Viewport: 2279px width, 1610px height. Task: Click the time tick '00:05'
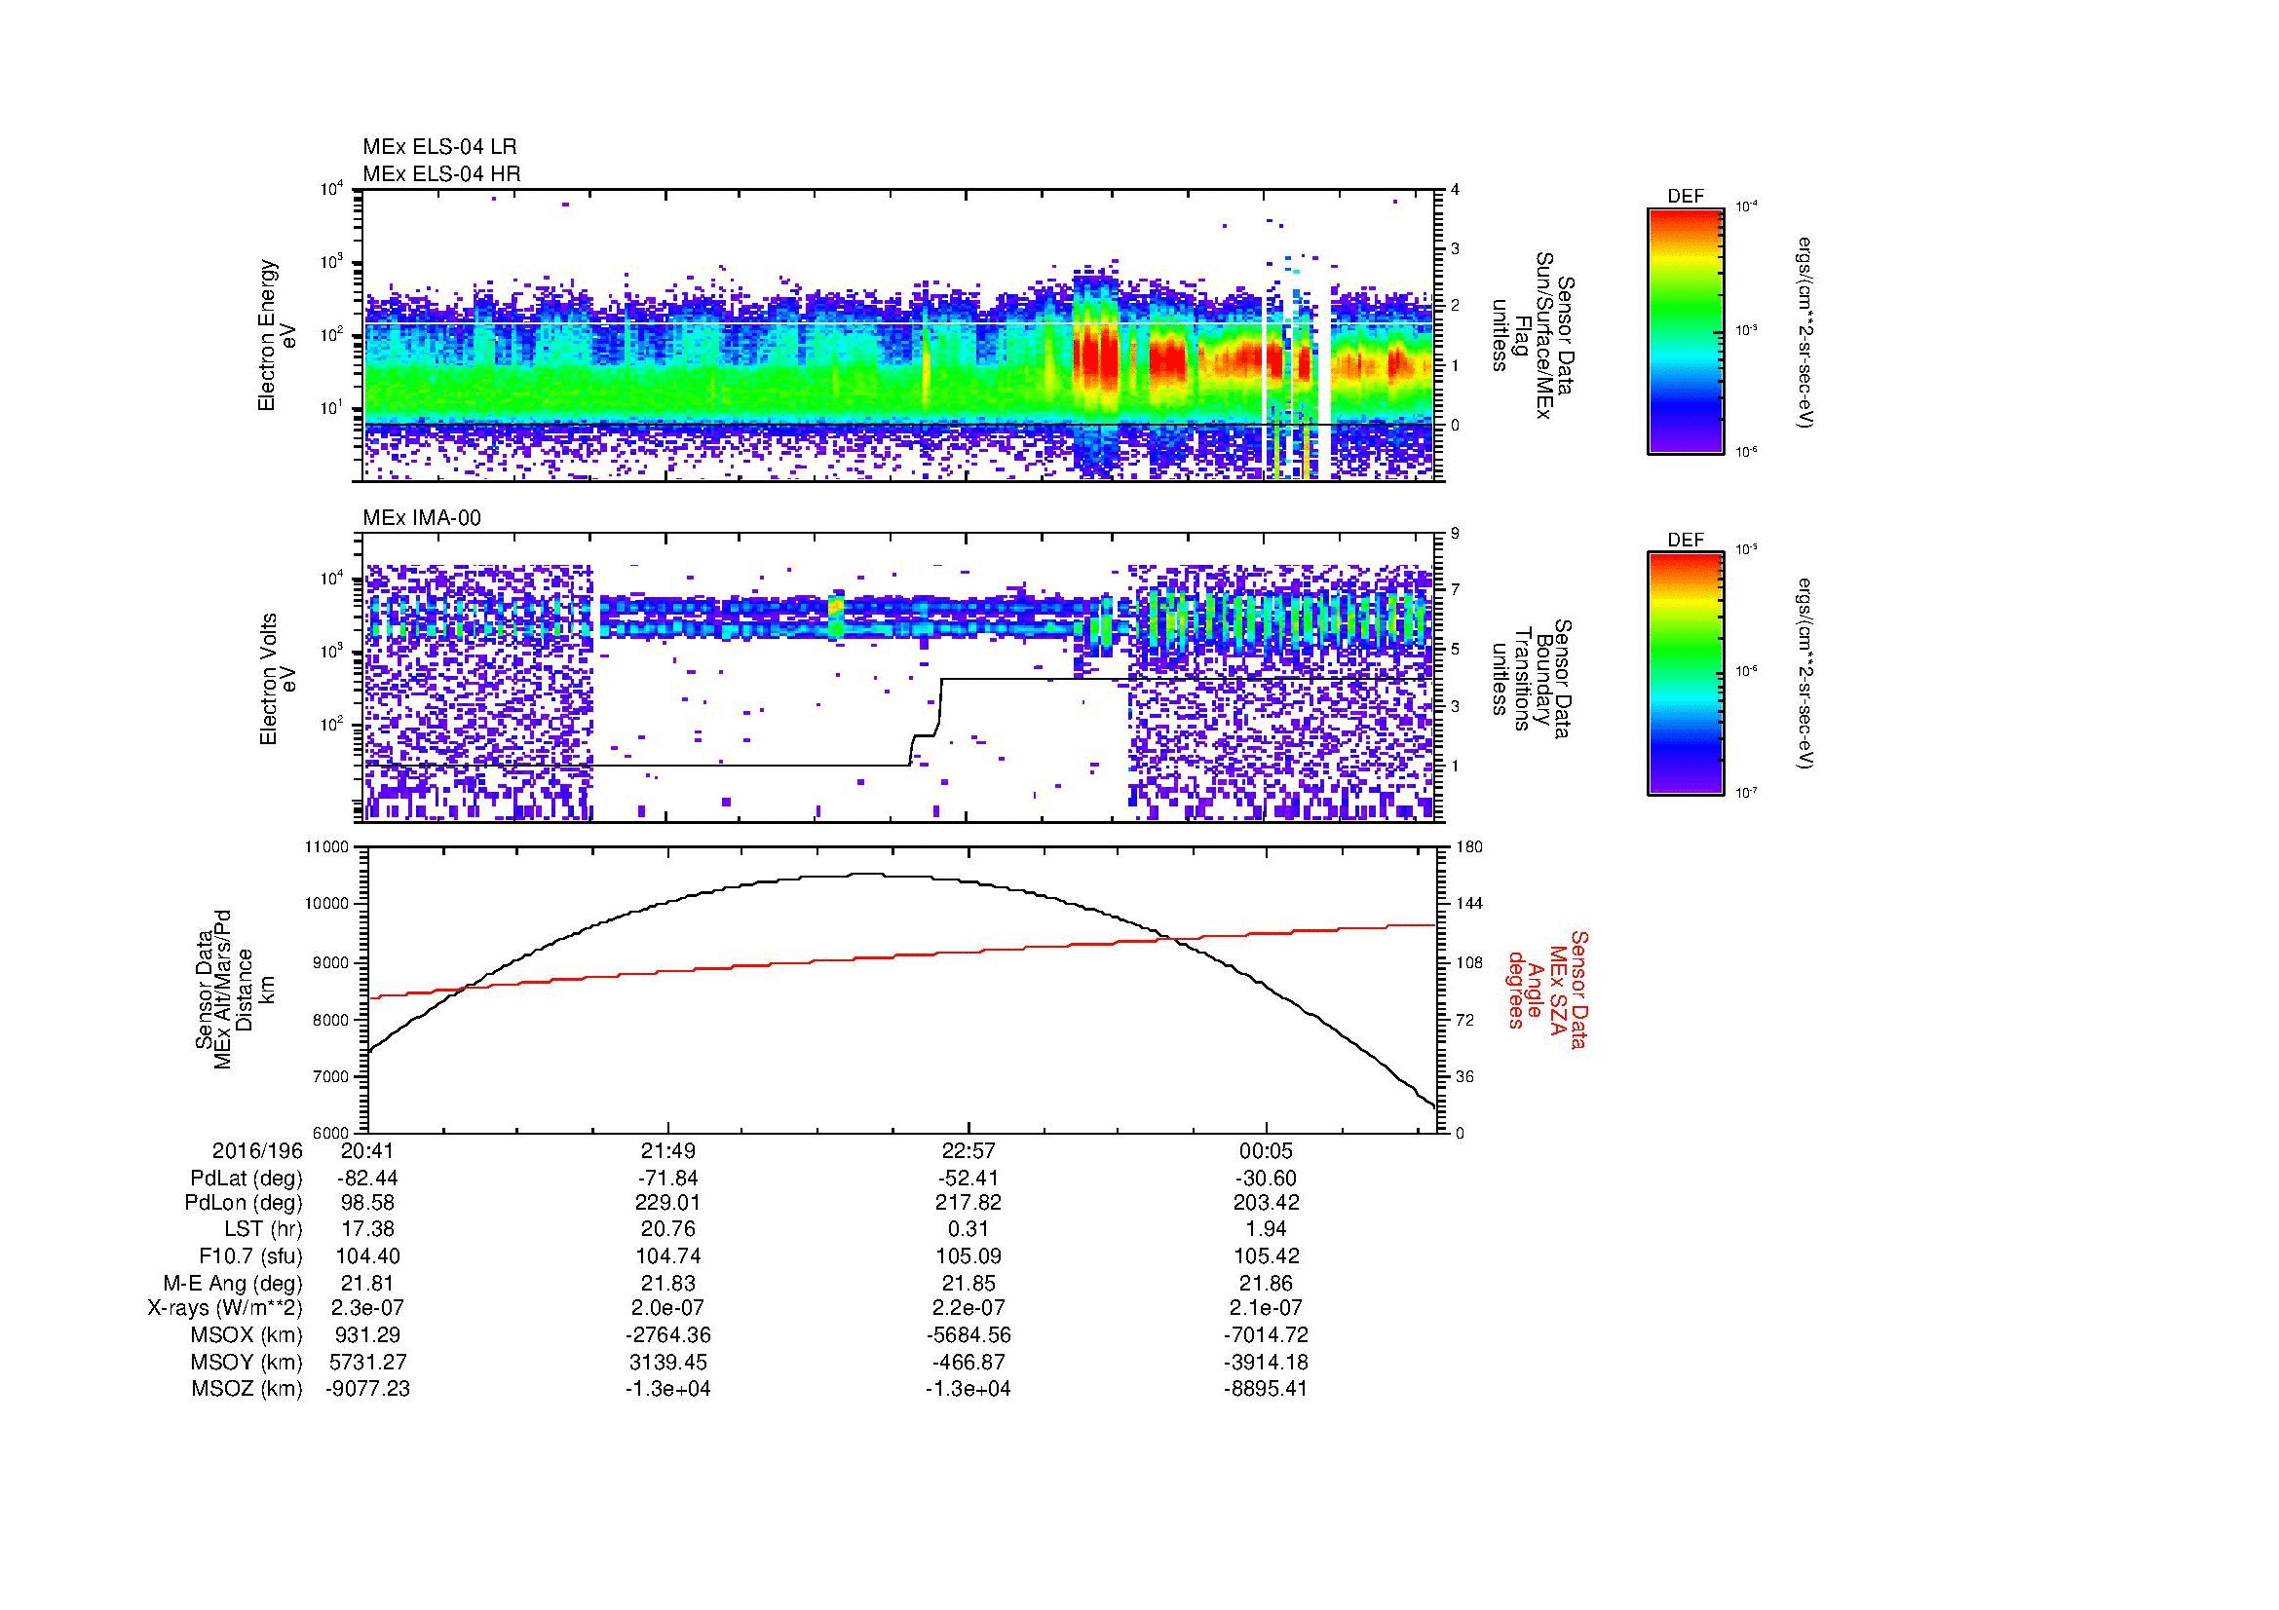(x=1267, y=1151)
